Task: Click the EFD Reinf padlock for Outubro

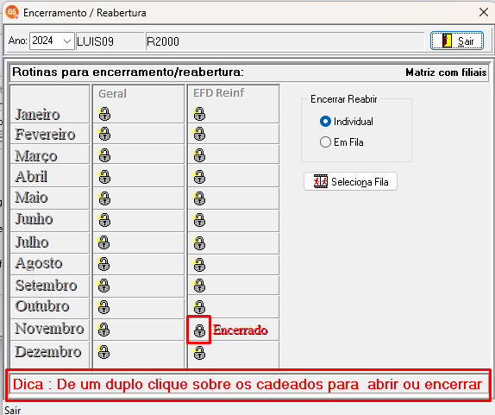Action: click(199, 307)
